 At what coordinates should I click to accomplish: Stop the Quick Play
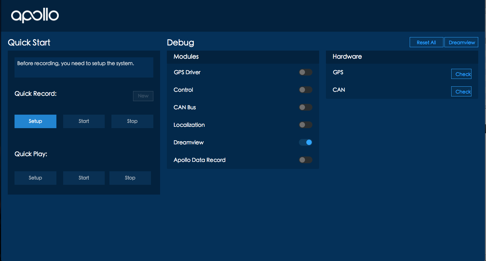pos(130,178)
